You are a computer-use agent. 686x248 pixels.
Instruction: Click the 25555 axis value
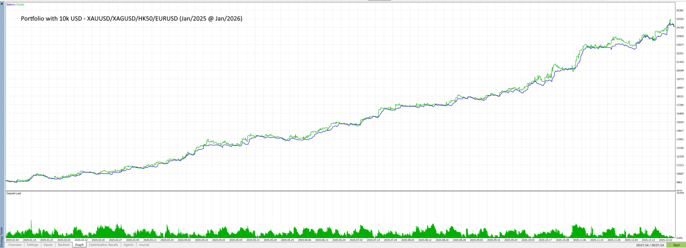tap(680, 19)
